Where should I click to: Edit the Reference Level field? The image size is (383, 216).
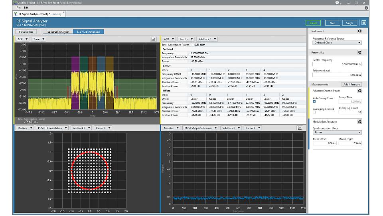pyautogui.click(x=337, y=75)
